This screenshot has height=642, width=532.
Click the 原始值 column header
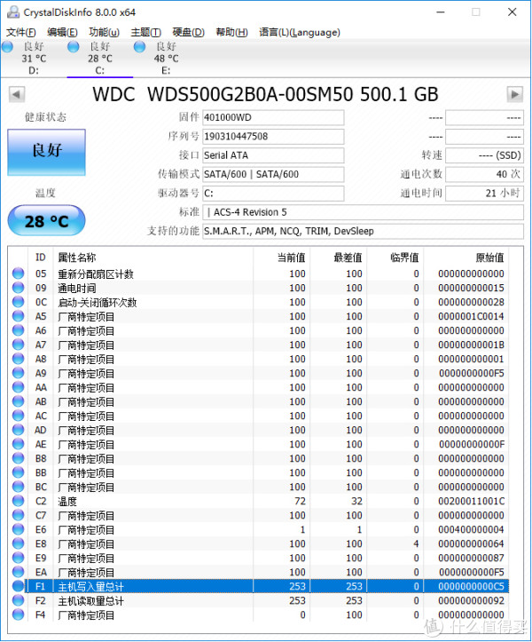pos(489,258)
